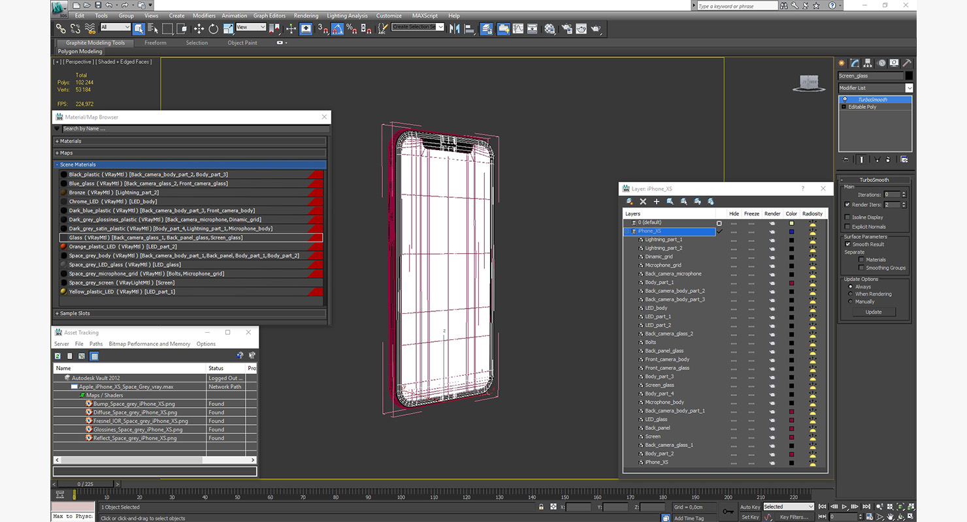Open the Create Selection Set dropdown
The height and width of the screenshot is (522, 967).
pyautogui.click(x=418, y=27)
